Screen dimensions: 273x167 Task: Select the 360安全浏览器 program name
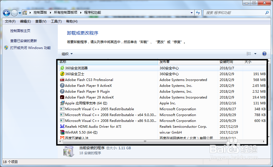pyautogui.click(x=76, y=68)
